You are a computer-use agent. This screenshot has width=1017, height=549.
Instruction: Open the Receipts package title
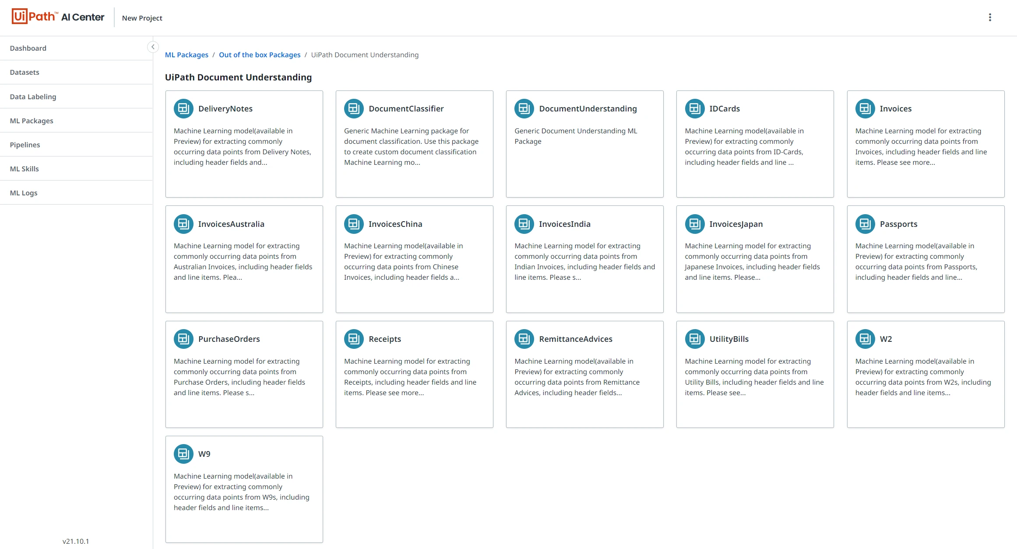click(385, 339)
